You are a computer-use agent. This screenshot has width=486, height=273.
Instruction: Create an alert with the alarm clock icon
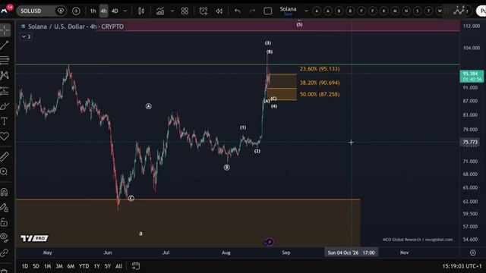click(204, 11)
